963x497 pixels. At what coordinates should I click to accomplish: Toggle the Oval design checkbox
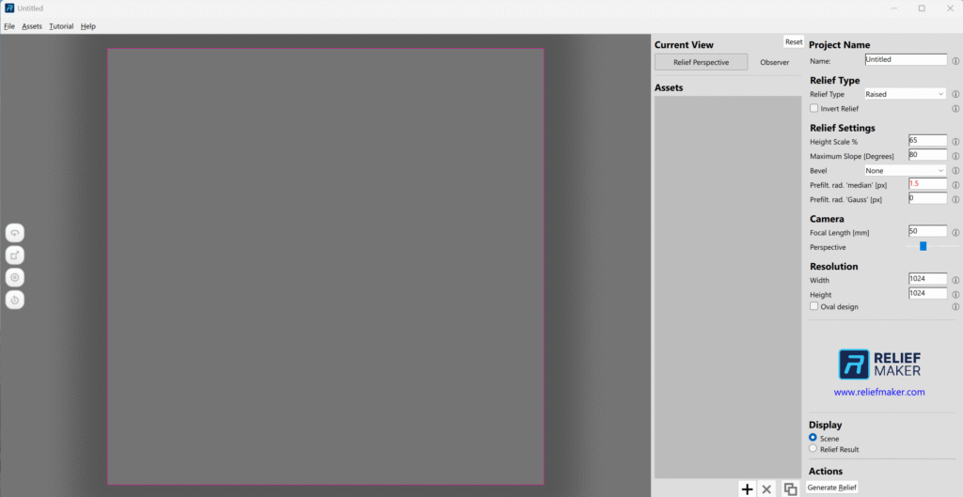[814, 306]
